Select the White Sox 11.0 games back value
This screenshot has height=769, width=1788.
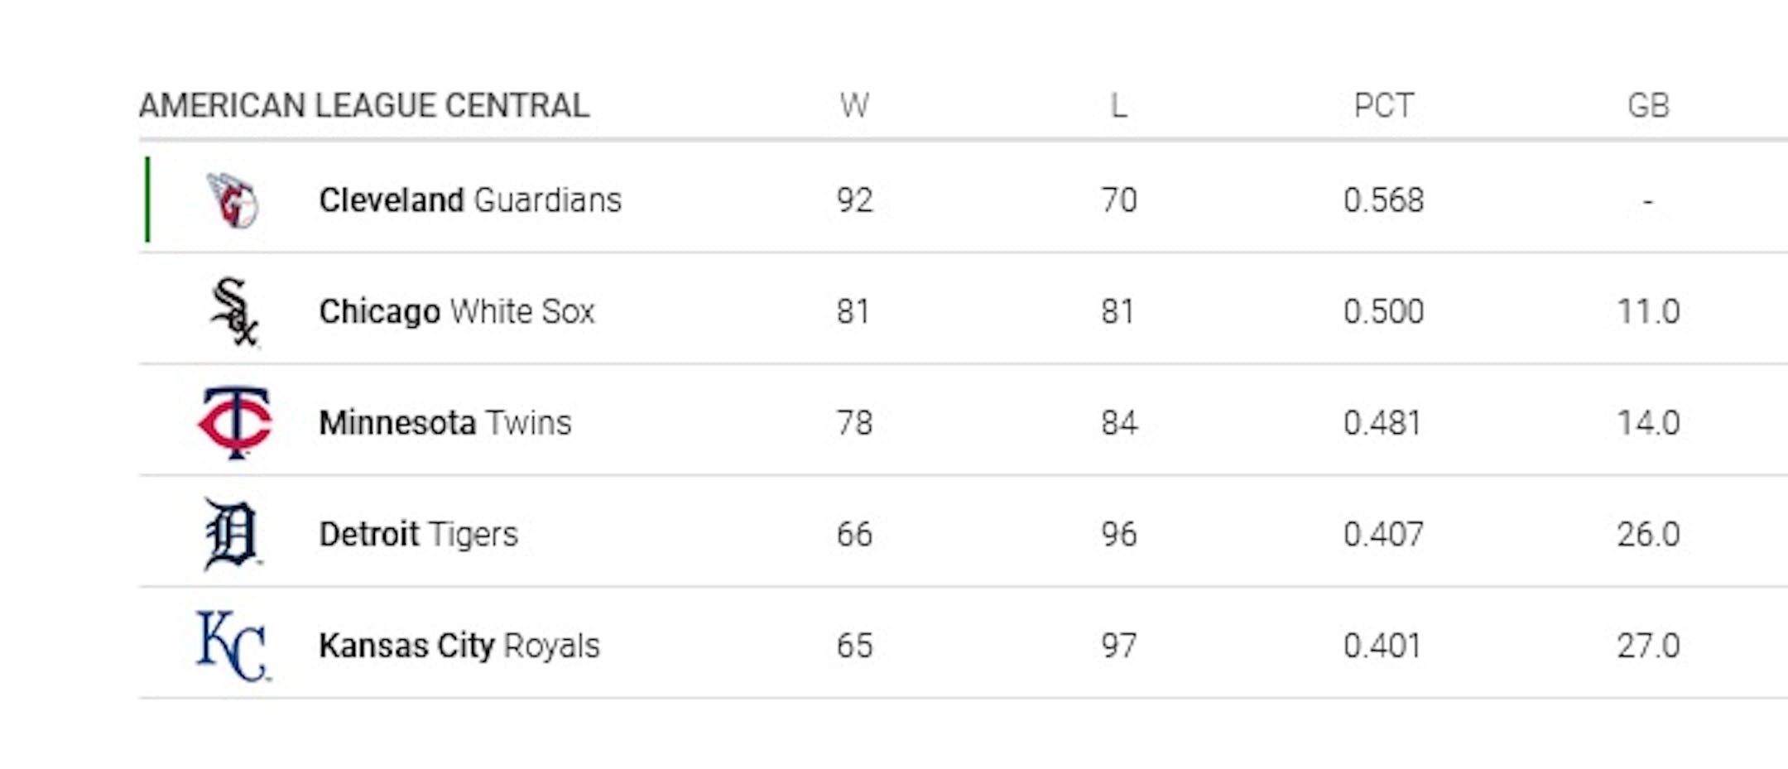coord(1647,312)
